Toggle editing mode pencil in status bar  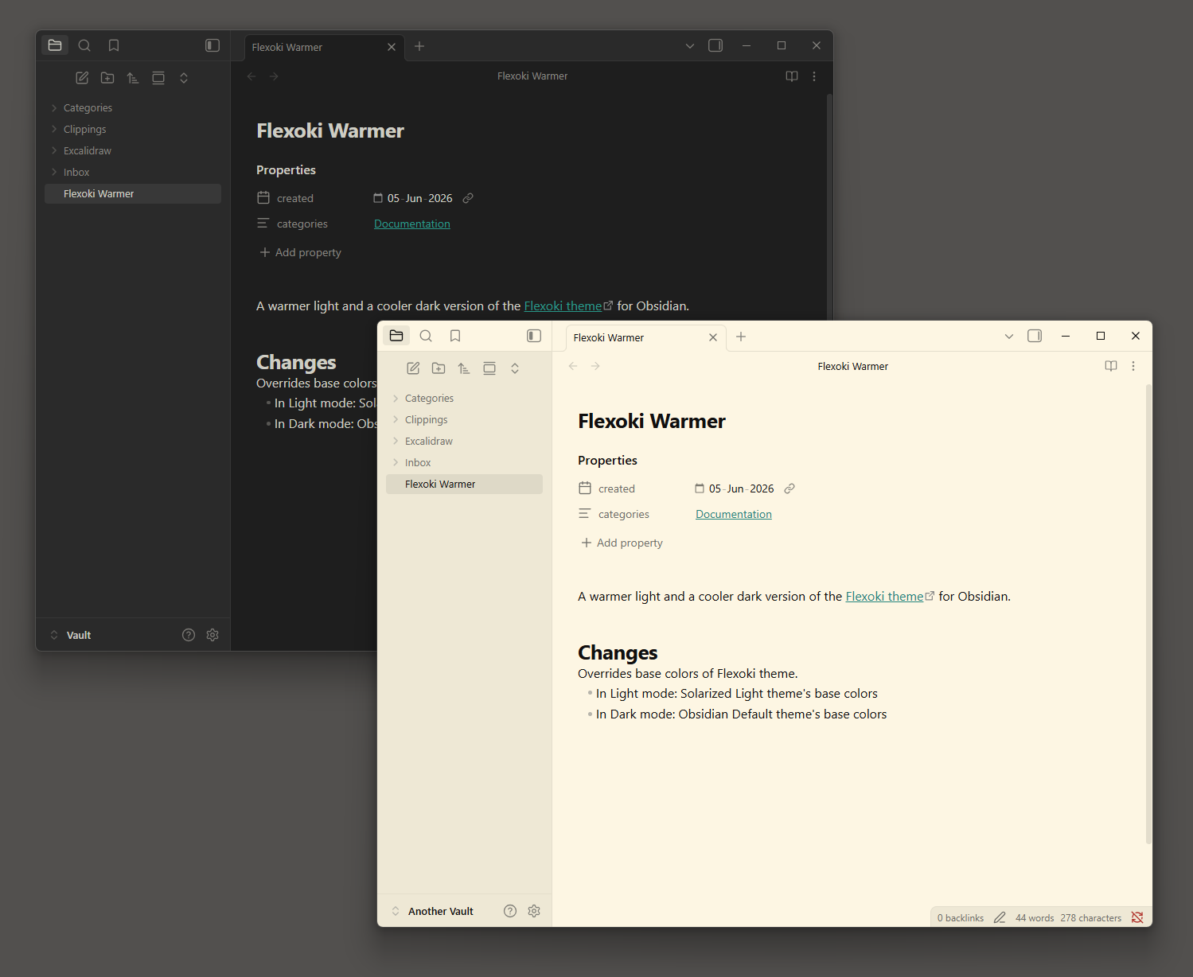coord(1000,917)
